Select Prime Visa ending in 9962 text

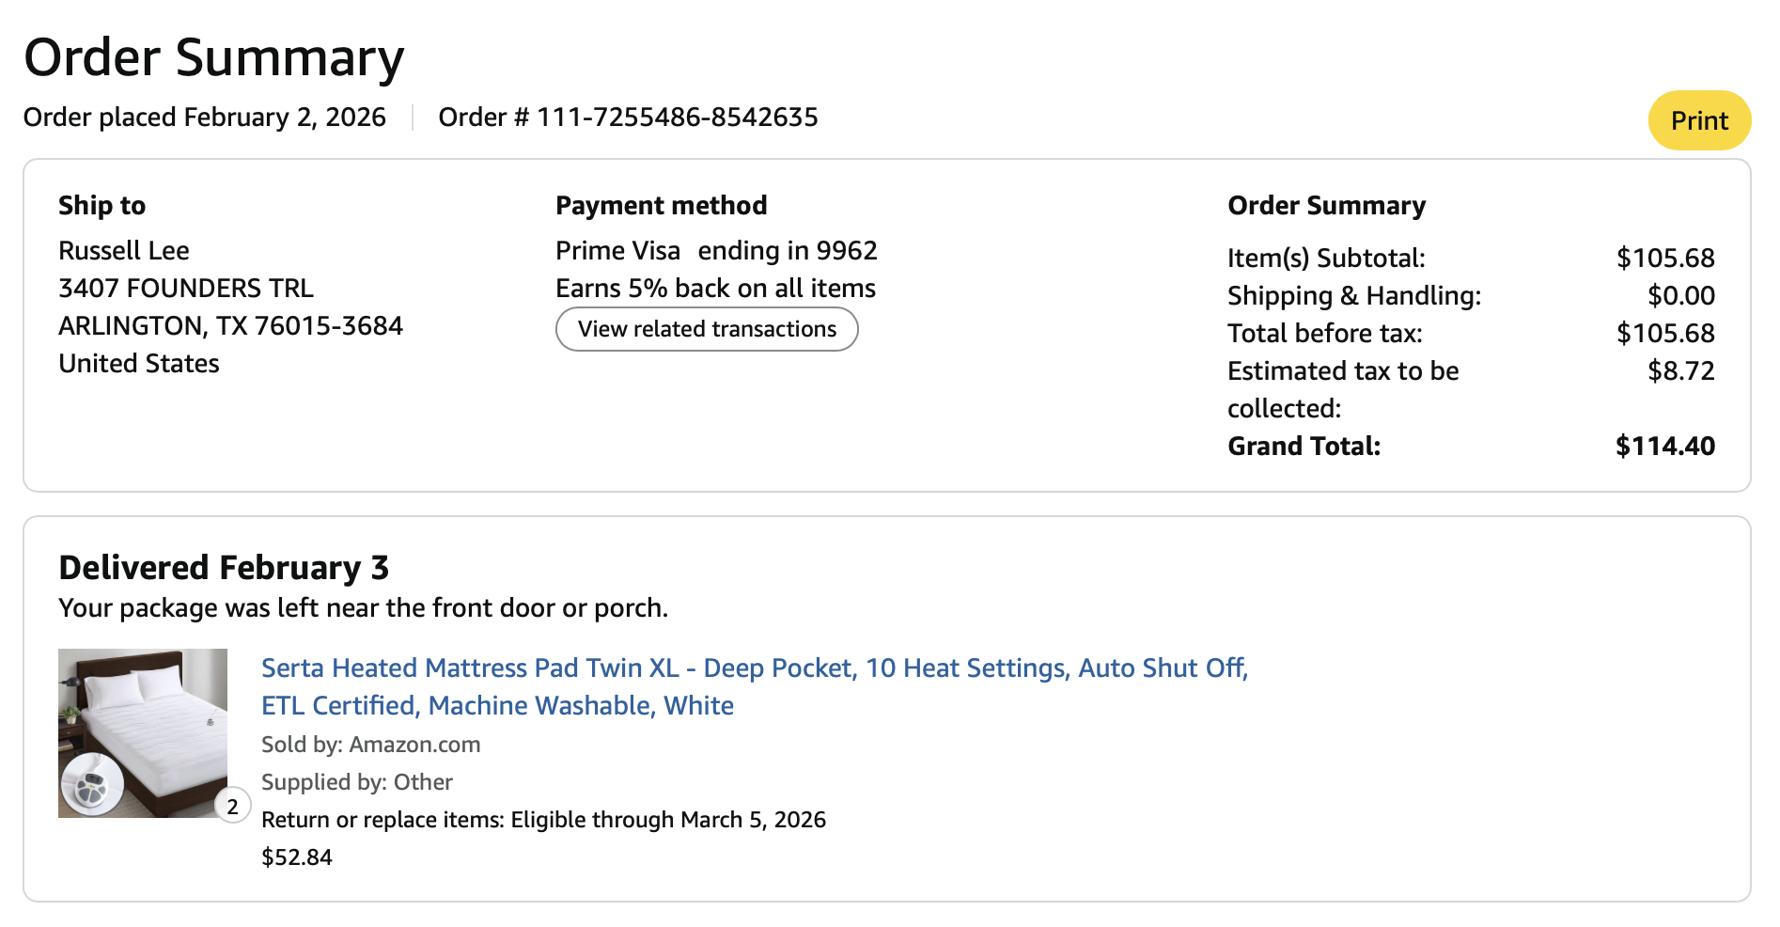tap(716, 250)
